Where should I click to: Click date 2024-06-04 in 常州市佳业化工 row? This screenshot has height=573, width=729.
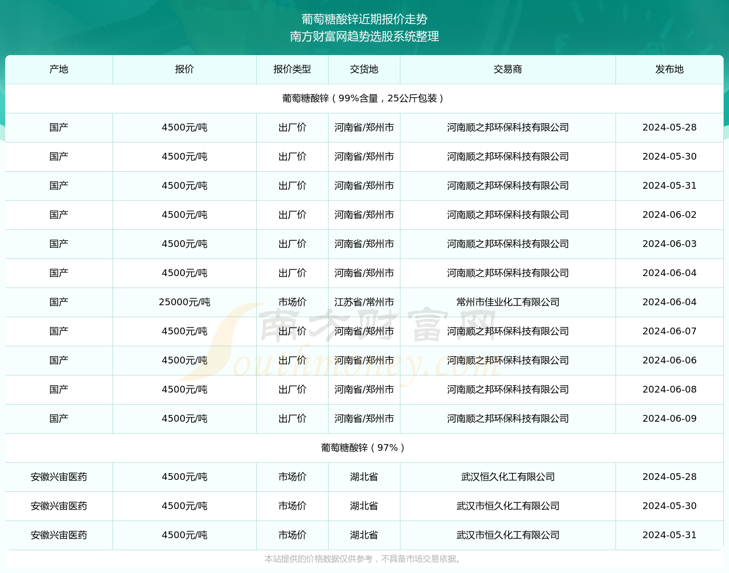click(670, 302)
